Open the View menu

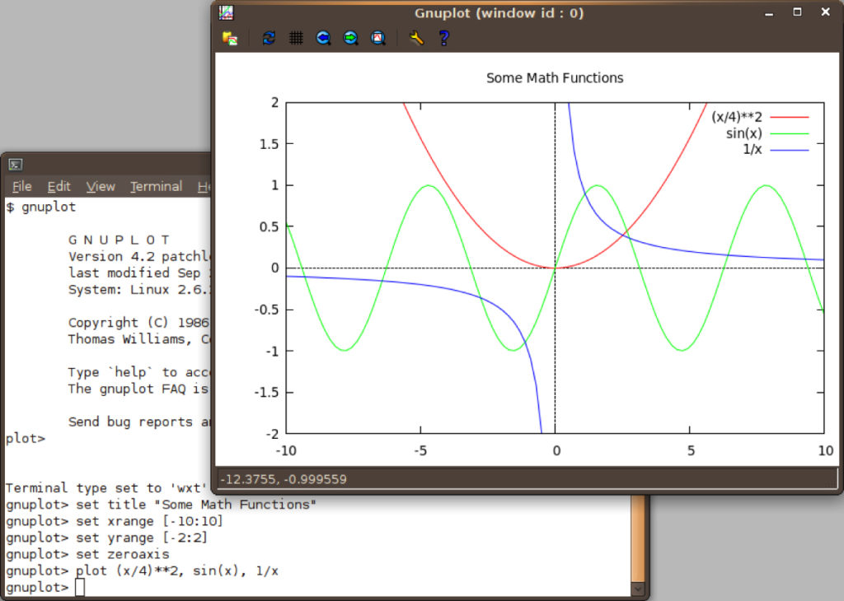(x=100, y=186)
